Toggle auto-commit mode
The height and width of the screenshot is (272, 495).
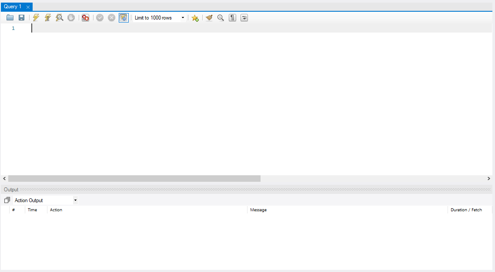point(124,17)
